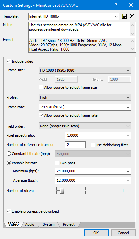This screenshot has height=239, width=139.
Task: Open the Frame size dropdown
Action: pyautogui.click(x=85, y=70)
